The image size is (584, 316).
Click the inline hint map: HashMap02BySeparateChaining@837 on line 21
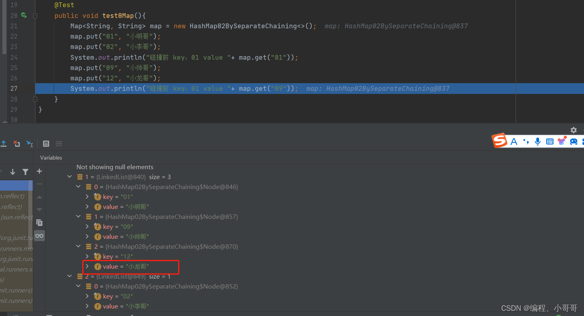(396, 26)
